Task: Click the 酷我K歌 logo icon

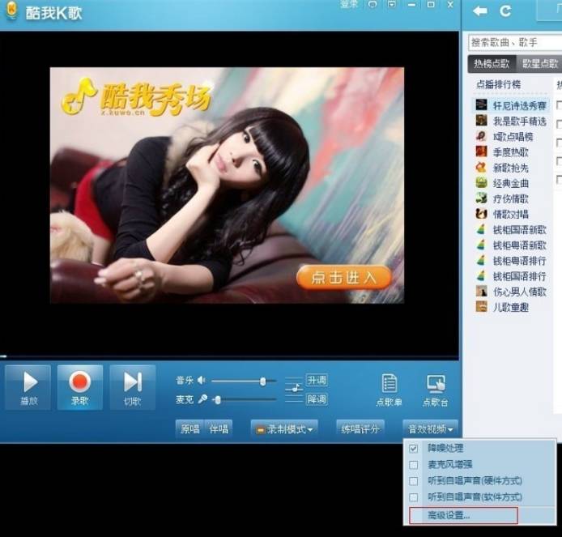Action: [12, 11]
